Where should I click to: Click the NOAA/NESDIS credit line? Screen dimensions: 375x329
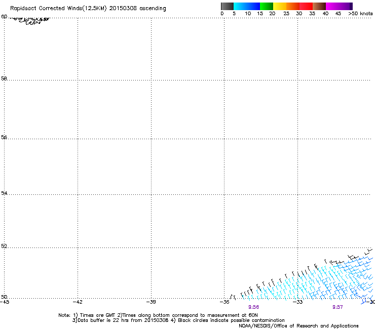pos(298,326)
